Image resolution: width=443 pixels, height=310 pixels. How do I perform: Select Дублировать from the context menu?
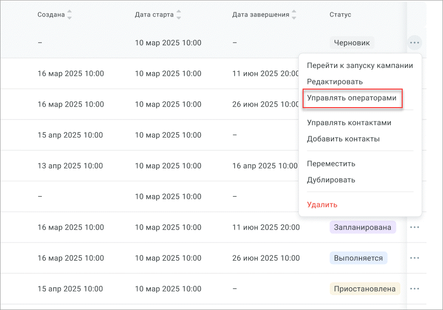pyautogui.click(x=331, y=180)
